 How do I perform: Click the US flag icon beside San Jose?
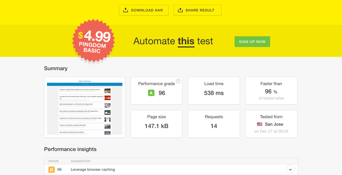(x=260, y=124)
